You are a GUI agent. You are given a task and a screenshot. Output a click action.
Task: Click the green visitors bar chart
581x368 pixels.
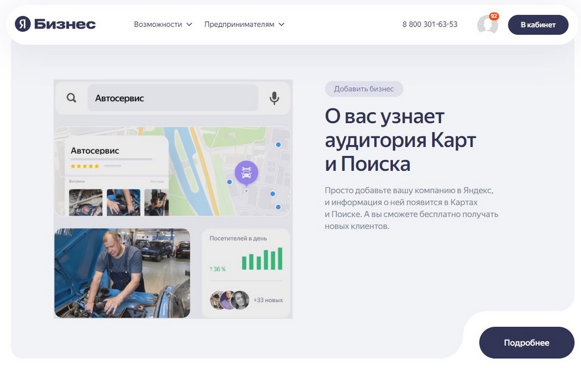262,259
